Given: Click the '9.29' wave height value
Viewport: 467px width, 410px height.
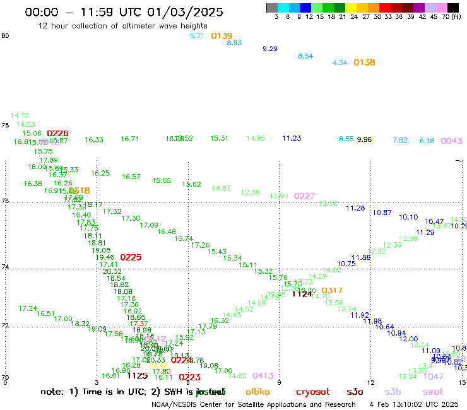Looking at the screenshot, I should [x=270, y=49].
